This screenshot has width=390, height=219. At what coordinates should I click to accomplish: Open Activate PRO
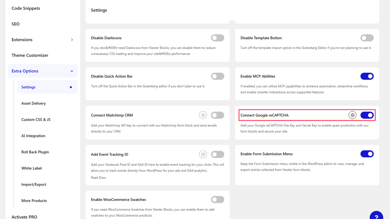24,217
